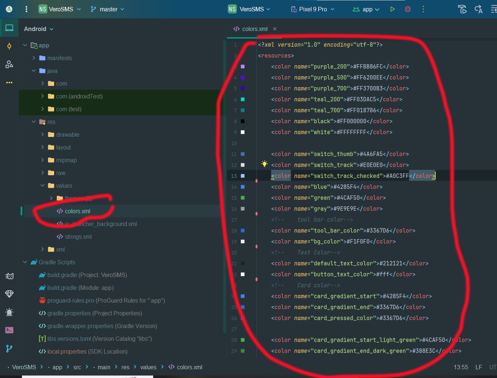Open the Terminal tool window icon

tap(9, 330)
